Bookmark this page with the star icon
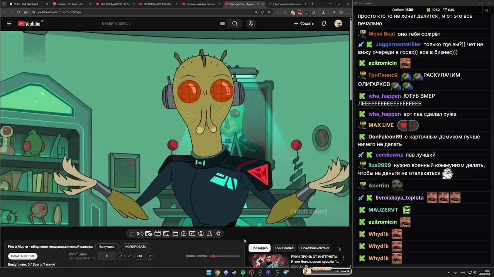Image resolution: width=494 pixels, height=277 pixels. [269, 12]
